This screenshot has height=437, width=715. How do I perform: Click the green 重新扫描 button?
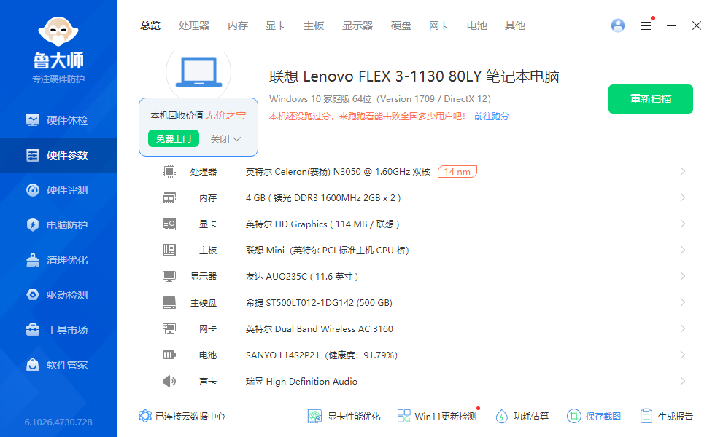[651, 99]
